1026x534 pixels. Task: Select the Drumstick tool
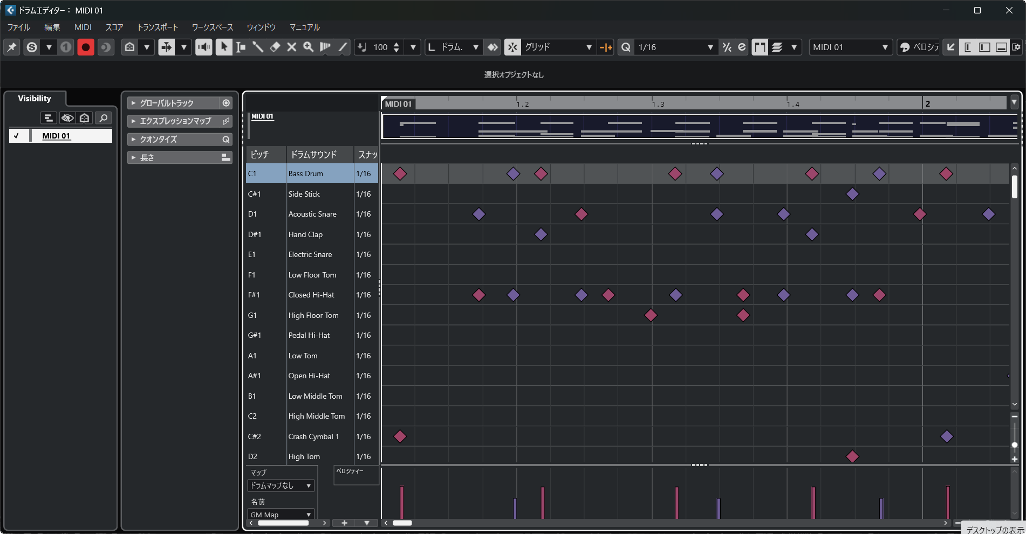pos(258,47)
